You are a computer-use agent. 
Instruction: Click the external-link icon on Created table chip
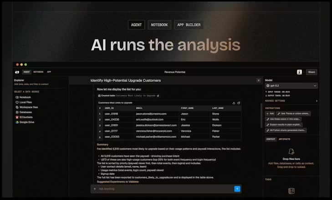coord(158,96)
